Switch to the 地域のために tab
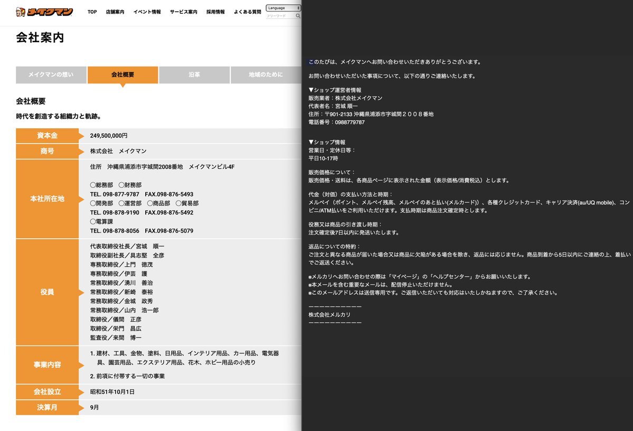Viewport: 633px width, 431px height. coord(266,74)
